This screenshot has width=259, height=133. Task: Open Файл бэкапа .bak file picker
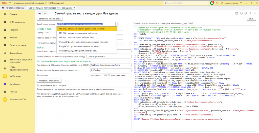[129, 52]
